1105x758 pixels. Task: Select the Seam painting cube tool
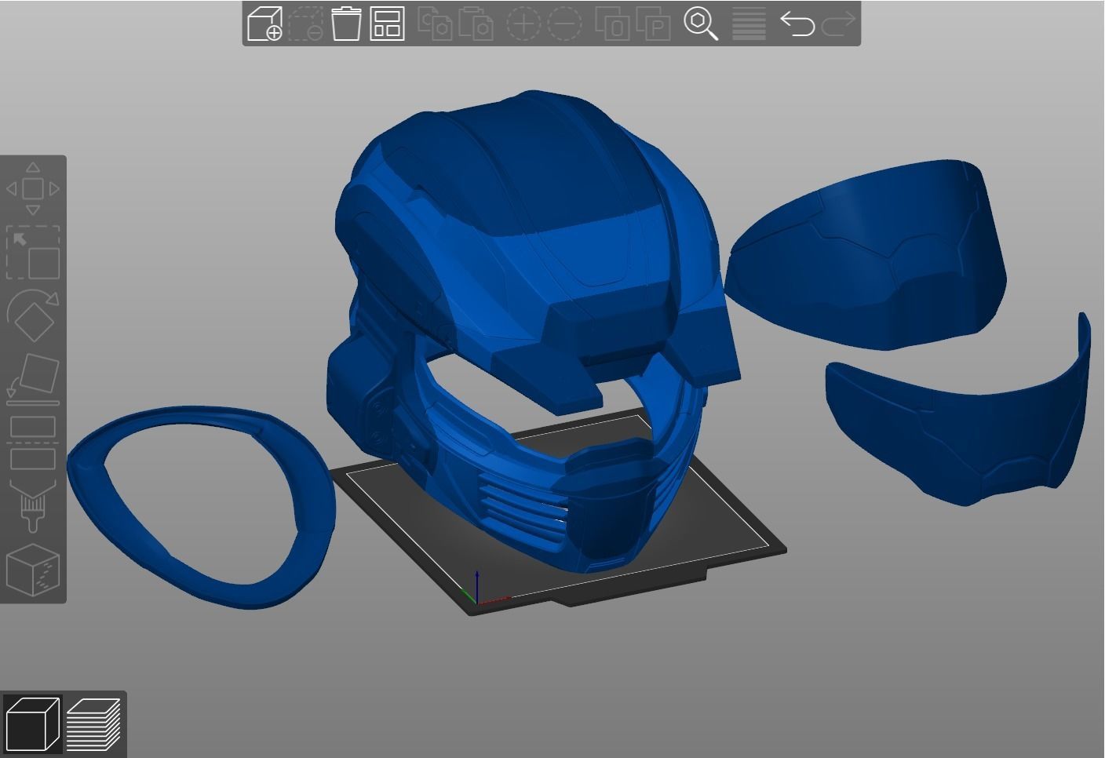click(33, 570)
